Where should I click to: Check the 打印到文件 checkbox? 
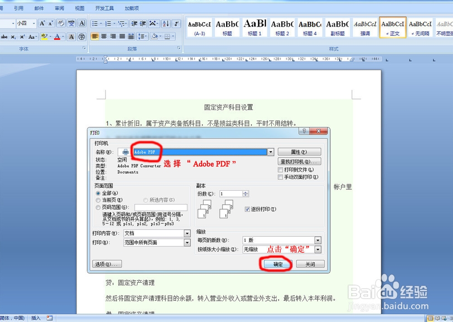click(x=280, y=170)
